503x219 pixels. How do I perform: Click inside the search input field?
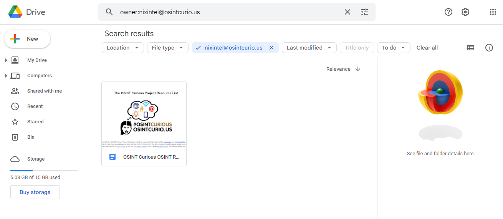coord(228,12)
